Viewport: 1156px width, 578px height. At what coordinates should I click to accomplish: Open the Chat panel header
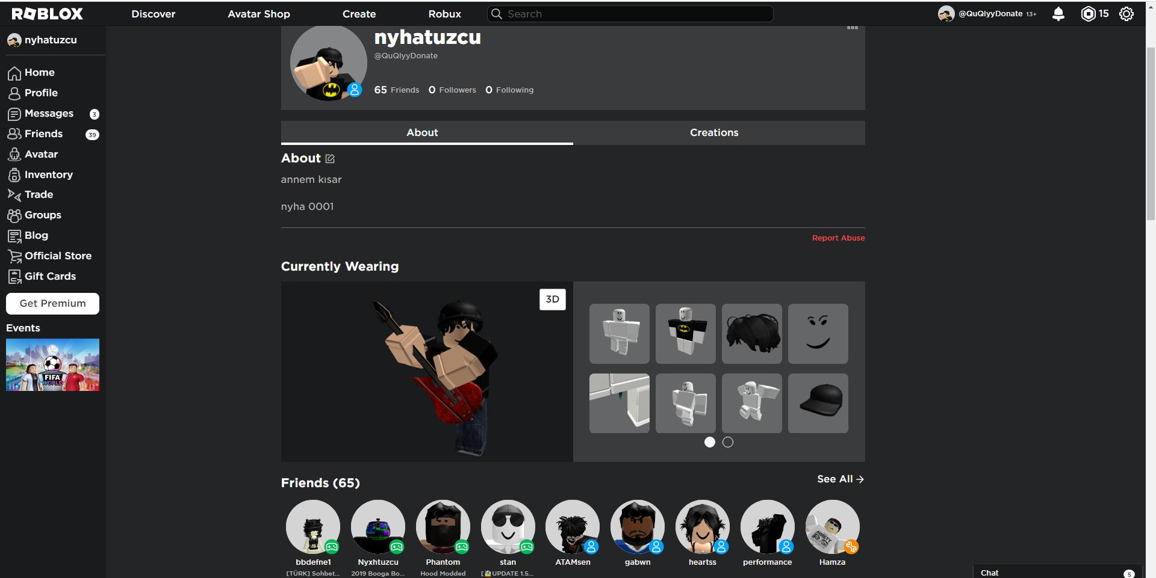[x=1058, y=573]
